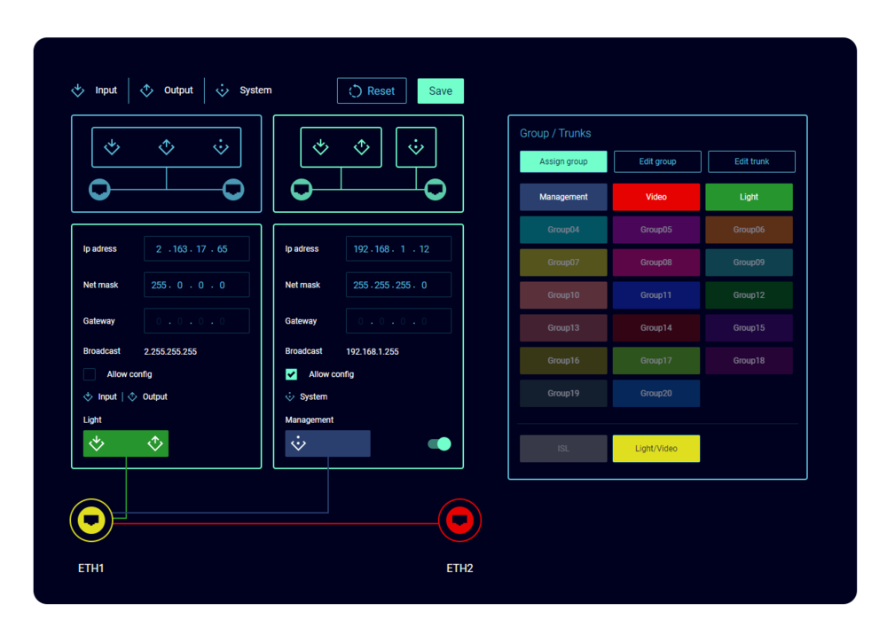This screenshot has width=887, height=643.
Task: Select the Assign group tab
Action: pos(563,161)
